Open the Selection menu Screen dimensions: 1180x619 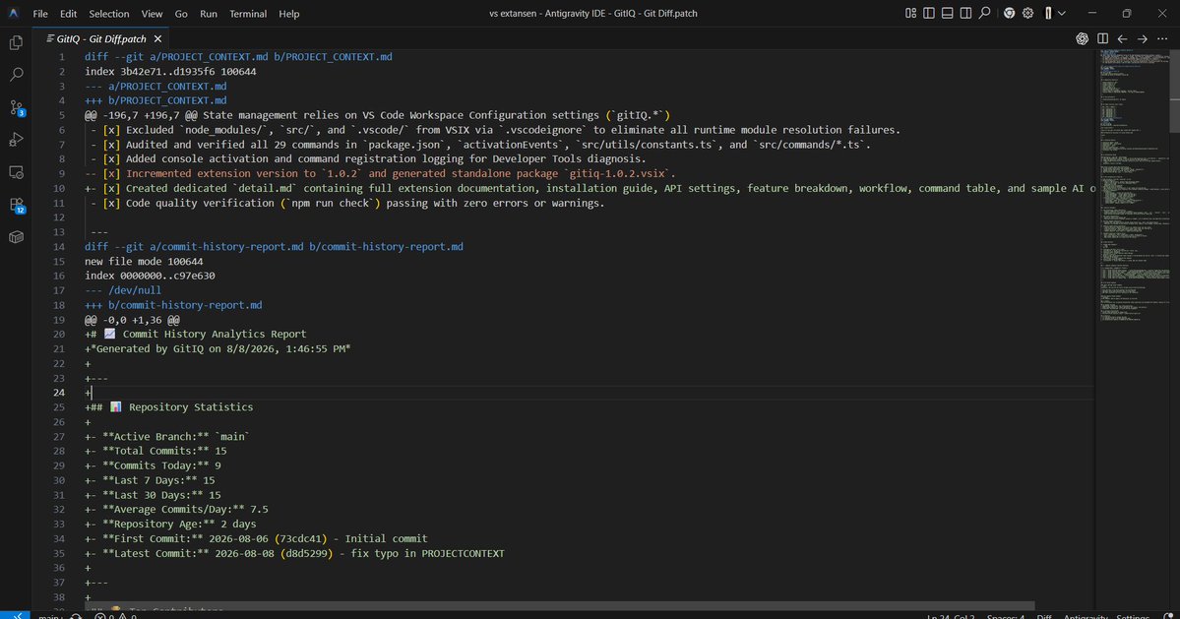click(109, 14)
